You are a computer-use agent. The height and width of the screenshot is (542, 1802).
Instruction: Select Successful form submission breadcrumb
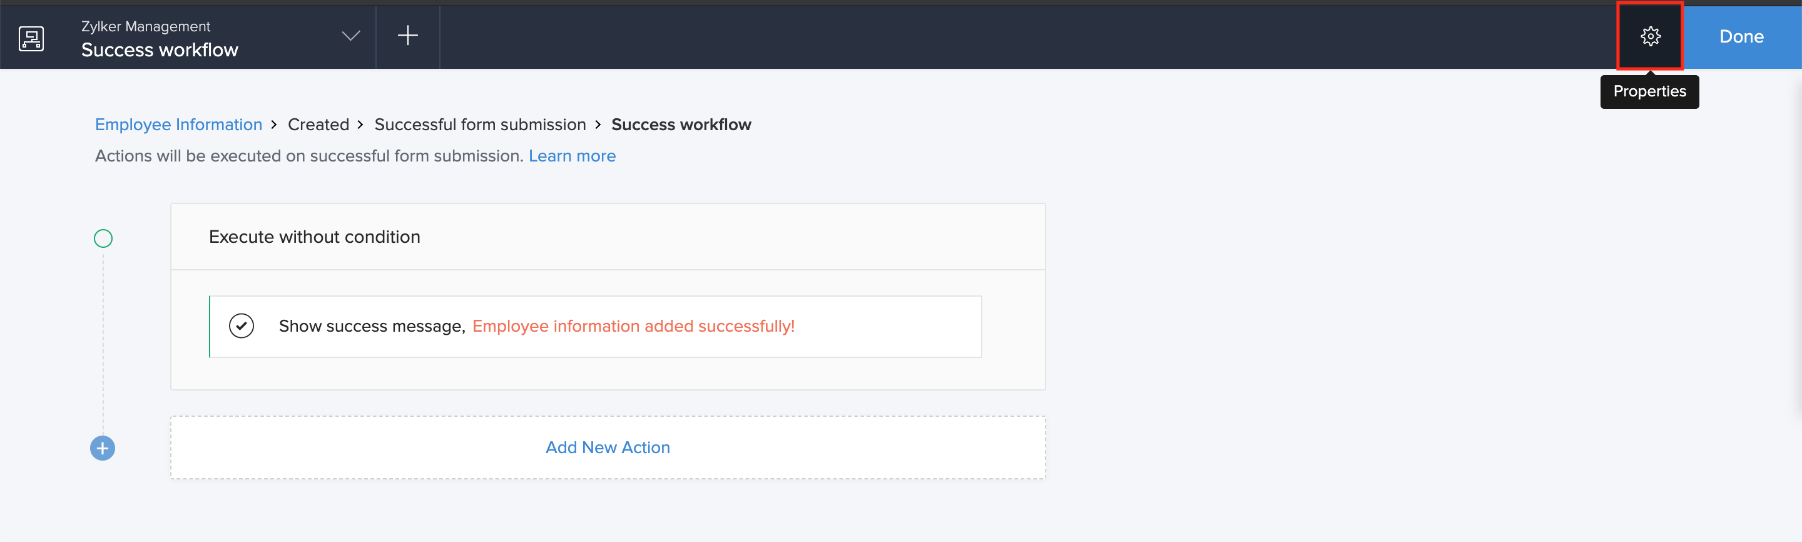(480, 125)
